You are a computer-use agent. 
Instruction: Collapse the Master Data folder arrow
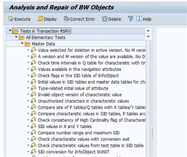coord(22,43)
